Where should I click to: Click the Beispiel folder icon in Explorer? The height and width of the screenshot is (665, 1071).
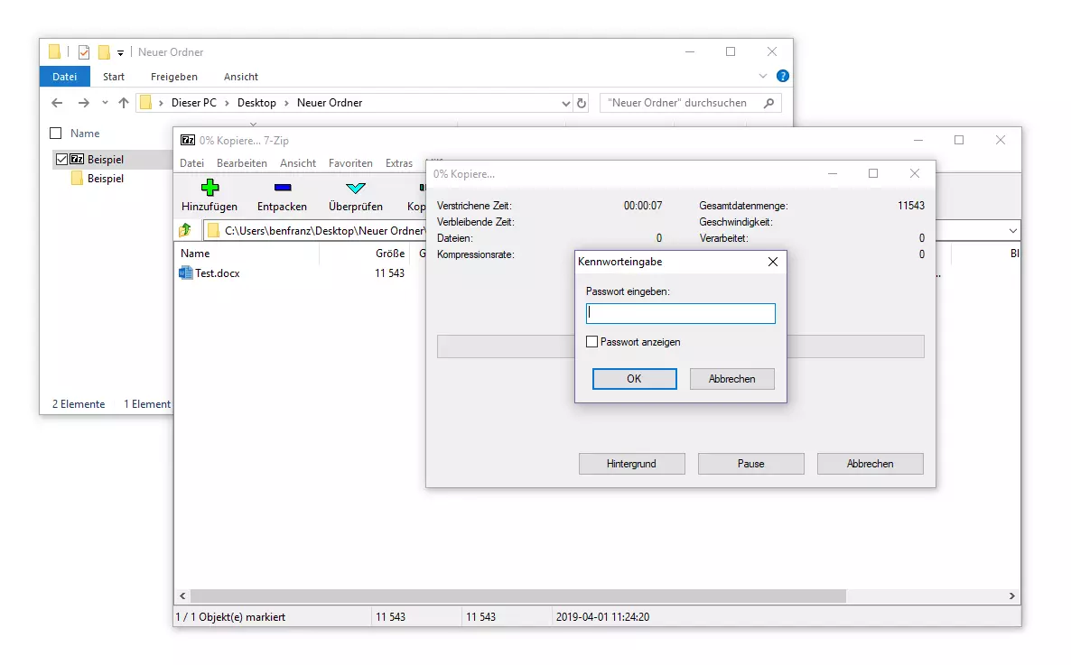pos(77,178)
